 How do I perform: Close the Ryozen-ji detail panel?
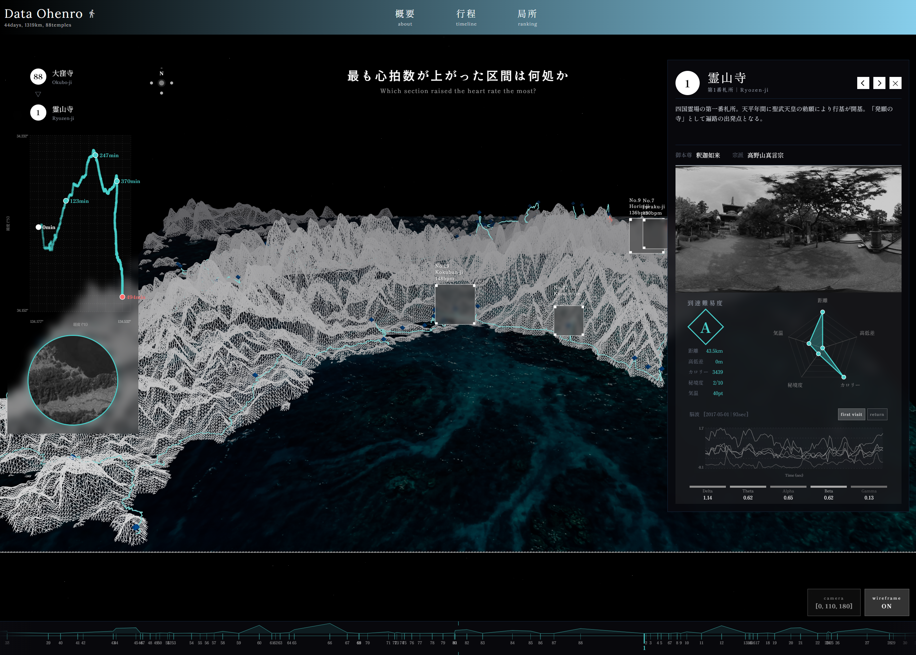[895, 83]
